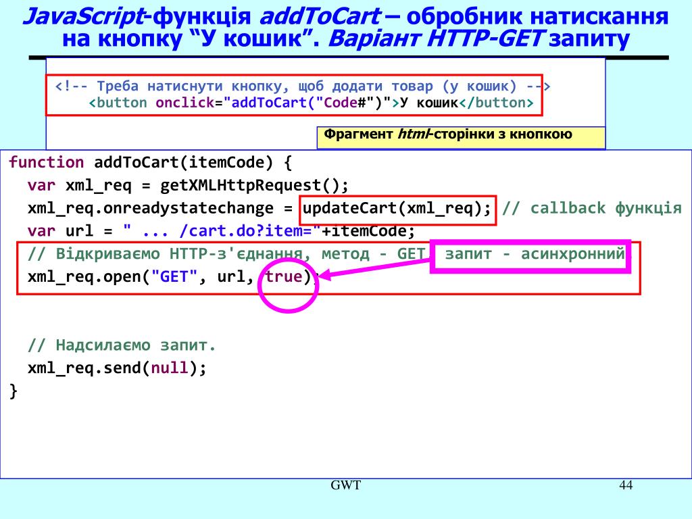Viewport: 692px width, 519px height.
Task: Click slide number 44
Action: (x=626, y=485)
